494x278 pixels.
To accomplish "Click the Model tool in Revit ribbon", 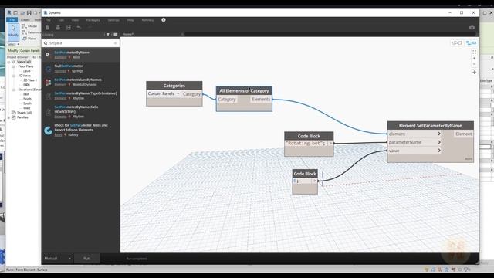I will [x=29, y=26].
